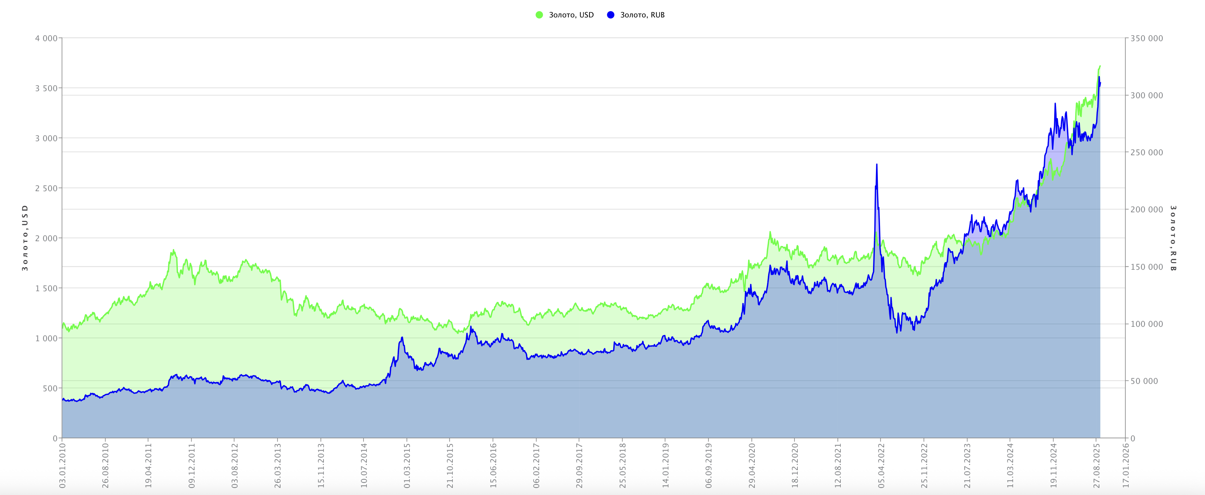The image size is (1205, 495).
Task: Click the 350 000 right axis value
Action: 1146,39
